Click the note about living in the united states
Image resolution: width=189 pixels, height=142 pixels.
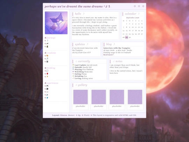126,72
